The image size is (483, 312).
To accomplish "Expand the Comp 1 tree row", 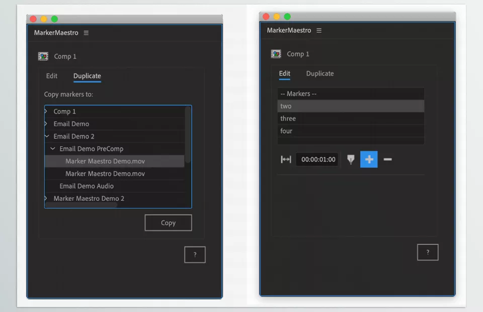I will point(46,111).
